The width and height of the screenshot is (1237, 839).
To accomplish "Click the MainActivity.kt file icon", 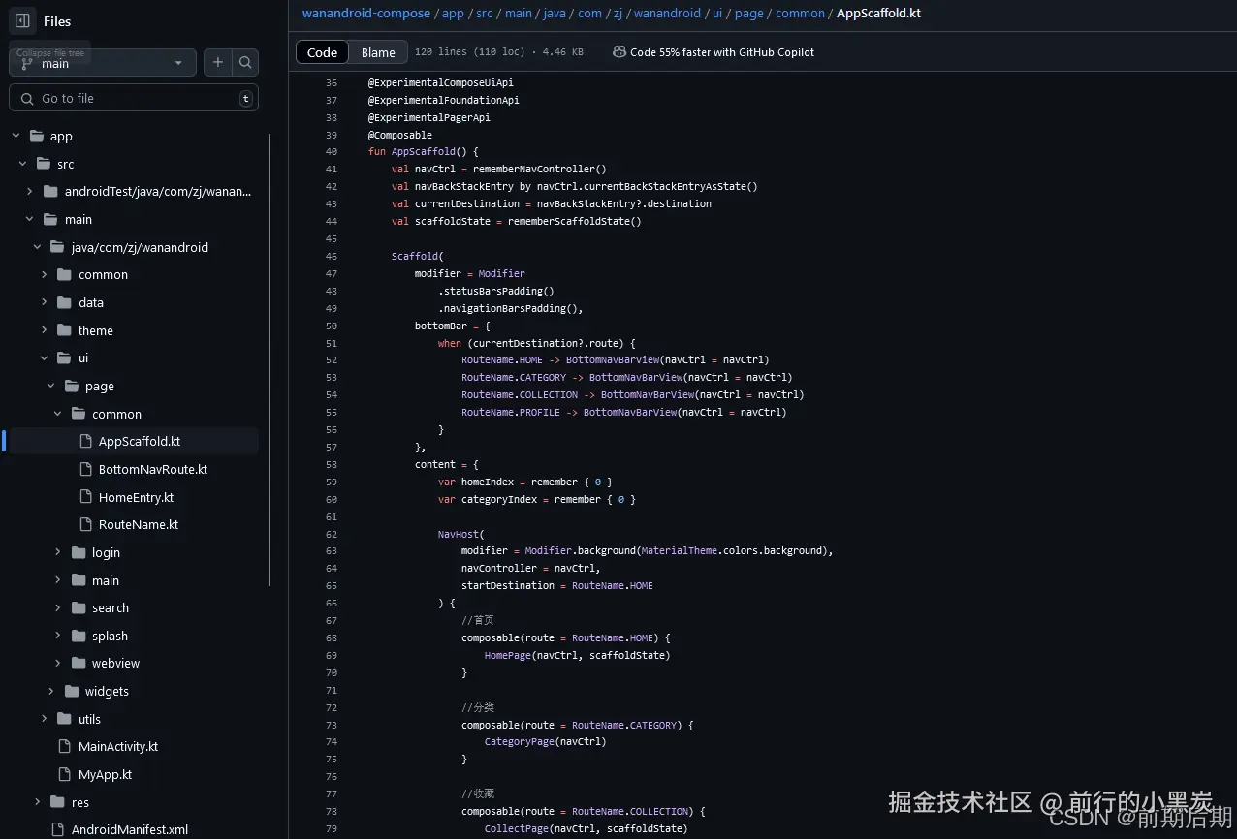I will click(66, 746).
